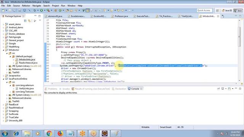Open the Refactor menu

tap(26, 6)
